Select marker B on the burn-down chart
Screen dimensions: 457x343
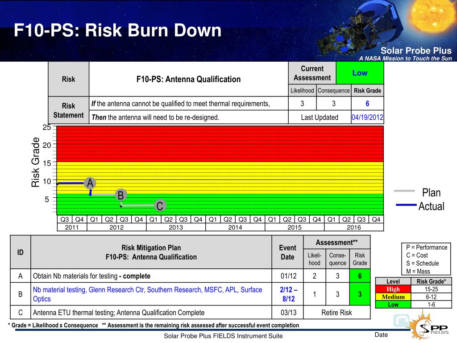120,195
